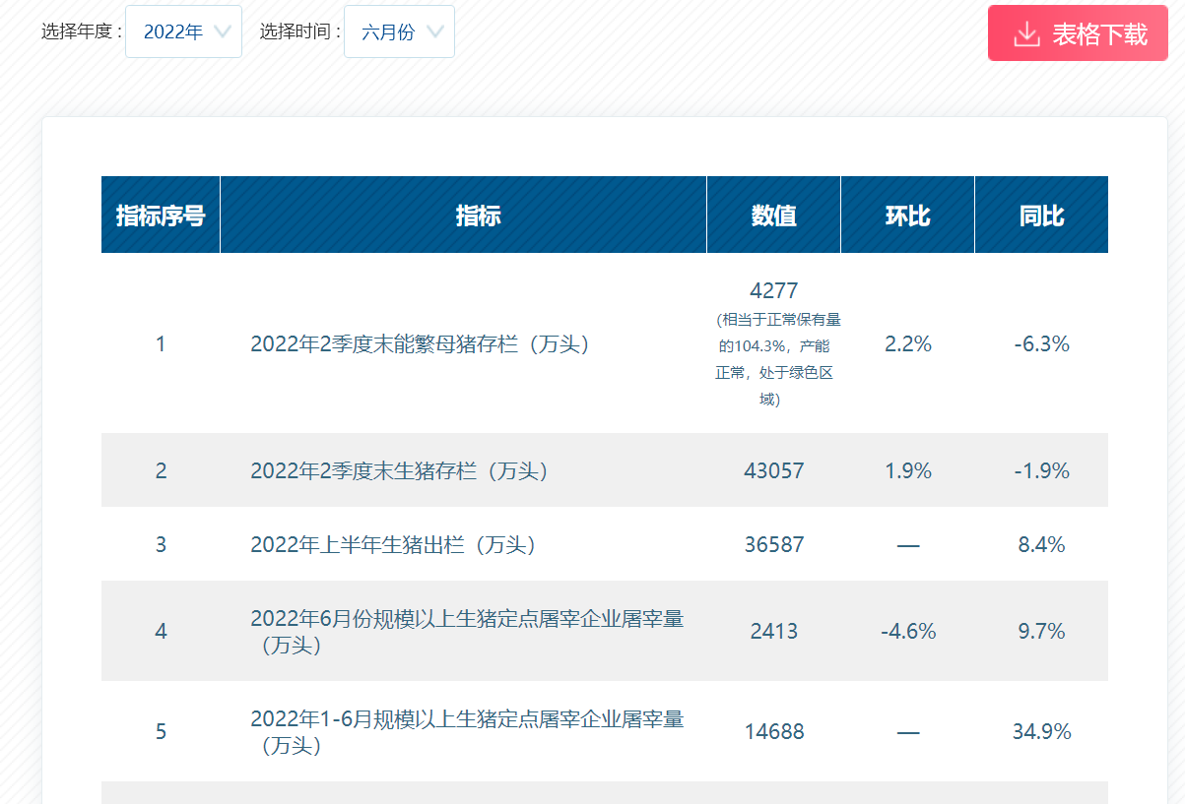Screen dimensions: 1185x804
Task: Select the 2022年1-6月屠宰量 indicator row
Action: [x=466, y=731]
